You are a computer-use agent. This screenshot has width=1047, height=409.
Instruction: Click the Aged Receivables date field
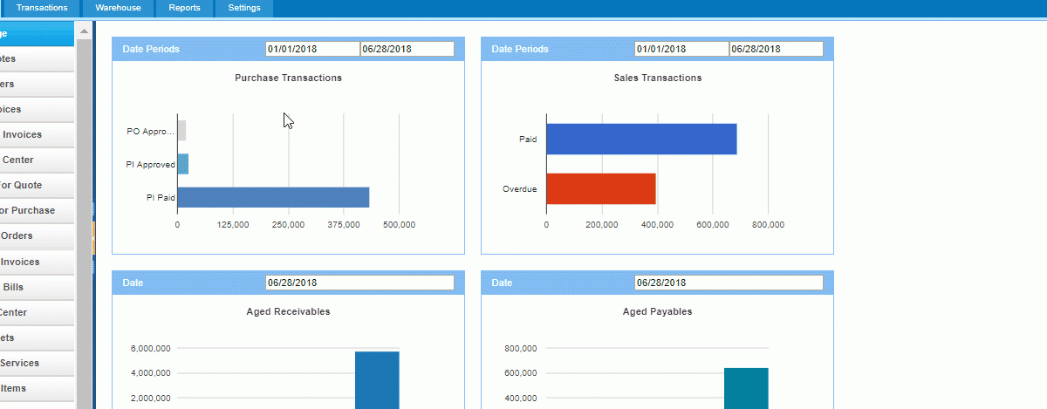click(360, 283)
